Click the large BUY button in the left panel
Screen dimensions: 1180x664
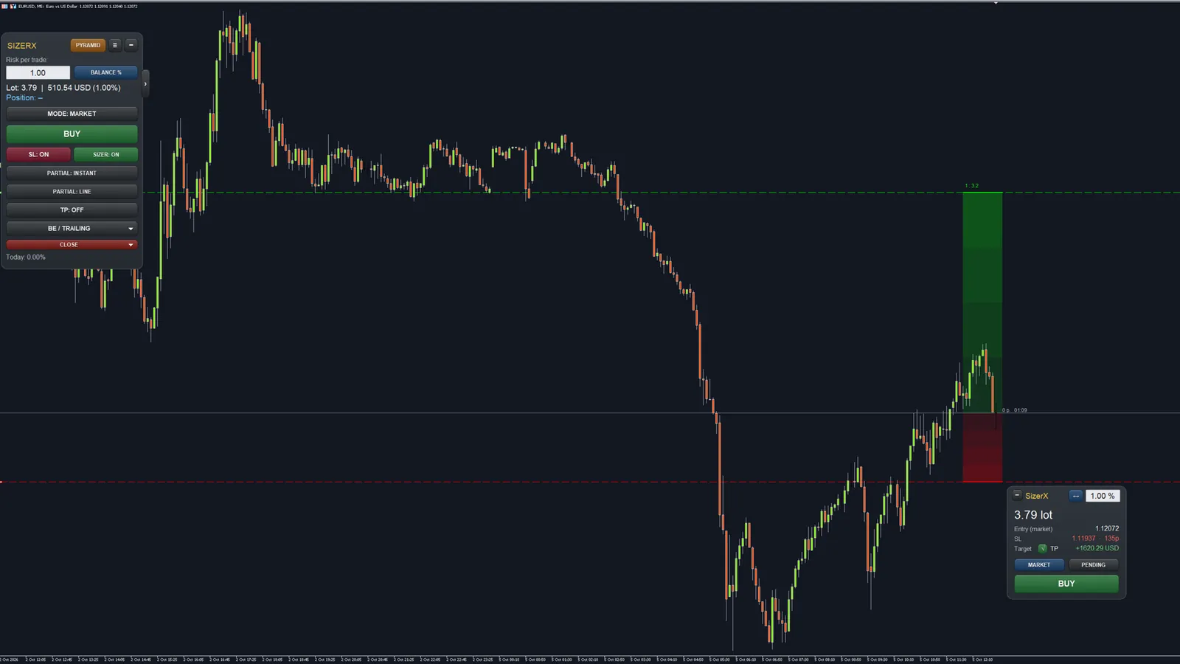(72, 134)
